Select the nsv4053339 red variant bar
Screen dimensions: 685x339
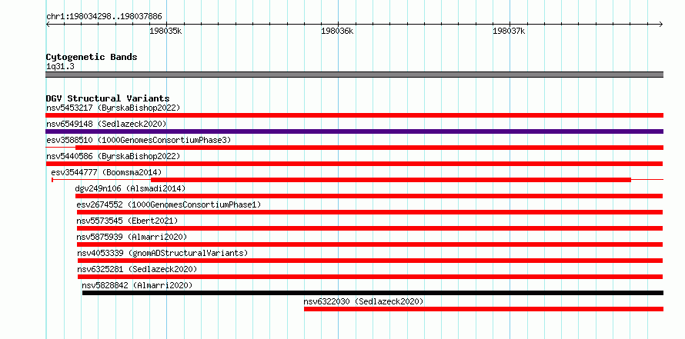tap(370, 261)
